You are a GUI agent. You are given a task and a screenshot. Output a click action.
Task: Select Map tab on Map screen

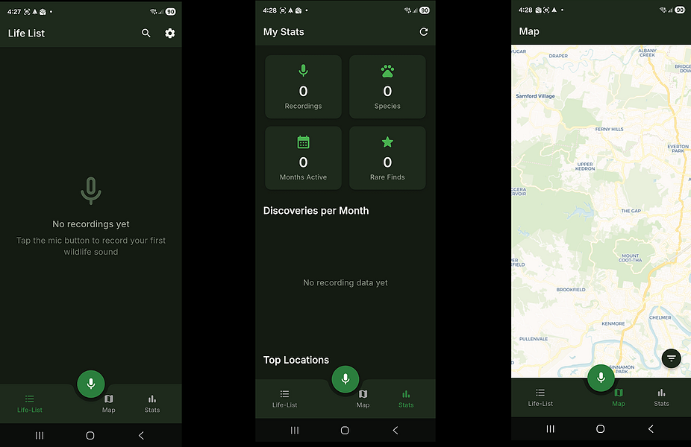(619, 398)
